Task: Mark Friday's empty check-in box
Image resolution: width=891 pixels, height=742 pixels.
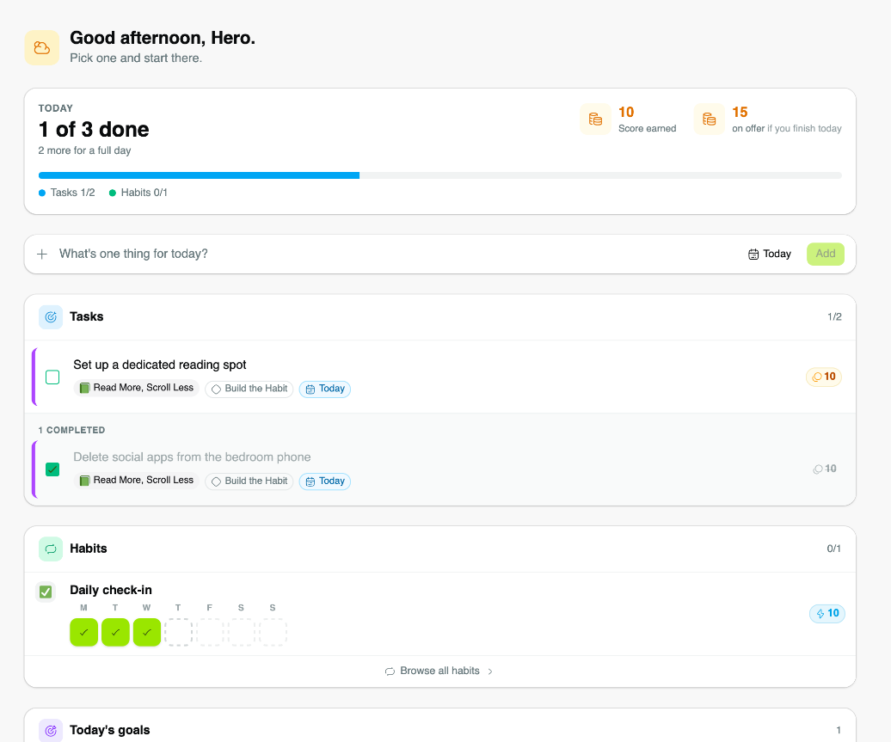Action: tap(210, 632)
